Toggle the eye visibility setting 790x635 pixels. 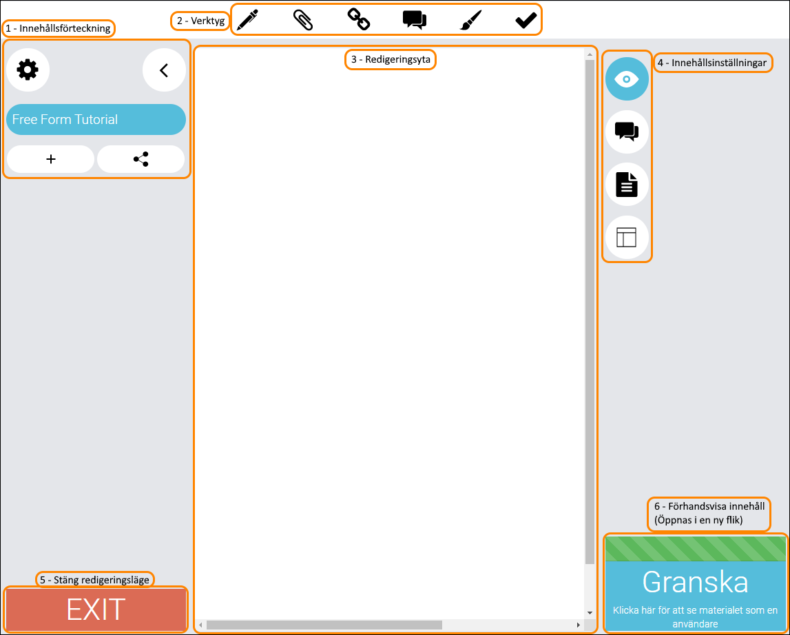[627, 79]
